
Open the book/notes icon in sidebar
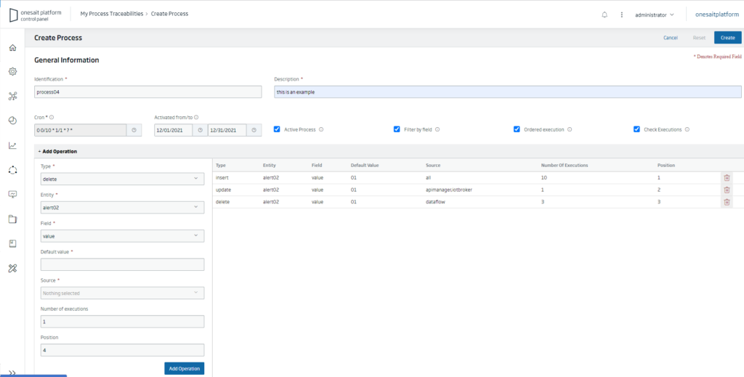(13, 244)
